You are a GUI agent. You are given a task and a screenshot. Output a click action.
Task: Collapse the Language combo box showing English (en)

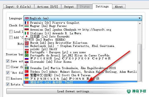83,18
